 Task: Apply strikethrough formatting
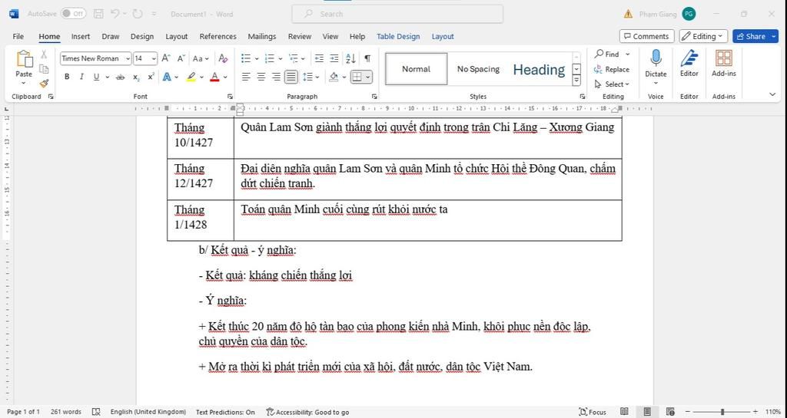point(120,77)
